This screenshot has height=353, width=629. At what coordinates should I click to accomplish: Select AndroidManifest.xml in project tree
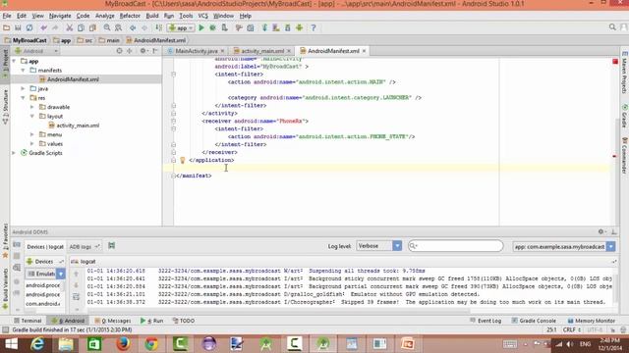pos(73,79)
